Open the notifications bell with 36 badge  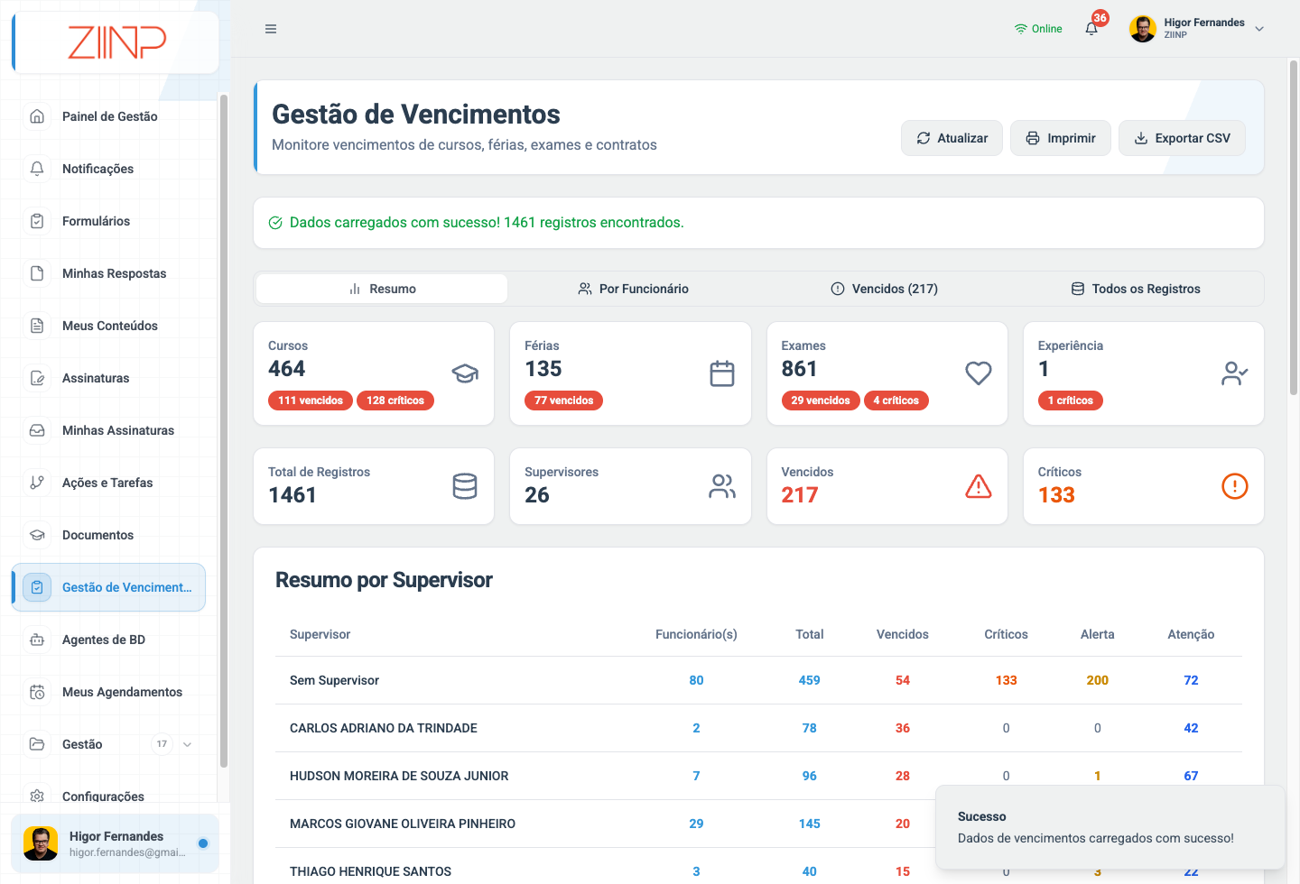coord(1091,29)
